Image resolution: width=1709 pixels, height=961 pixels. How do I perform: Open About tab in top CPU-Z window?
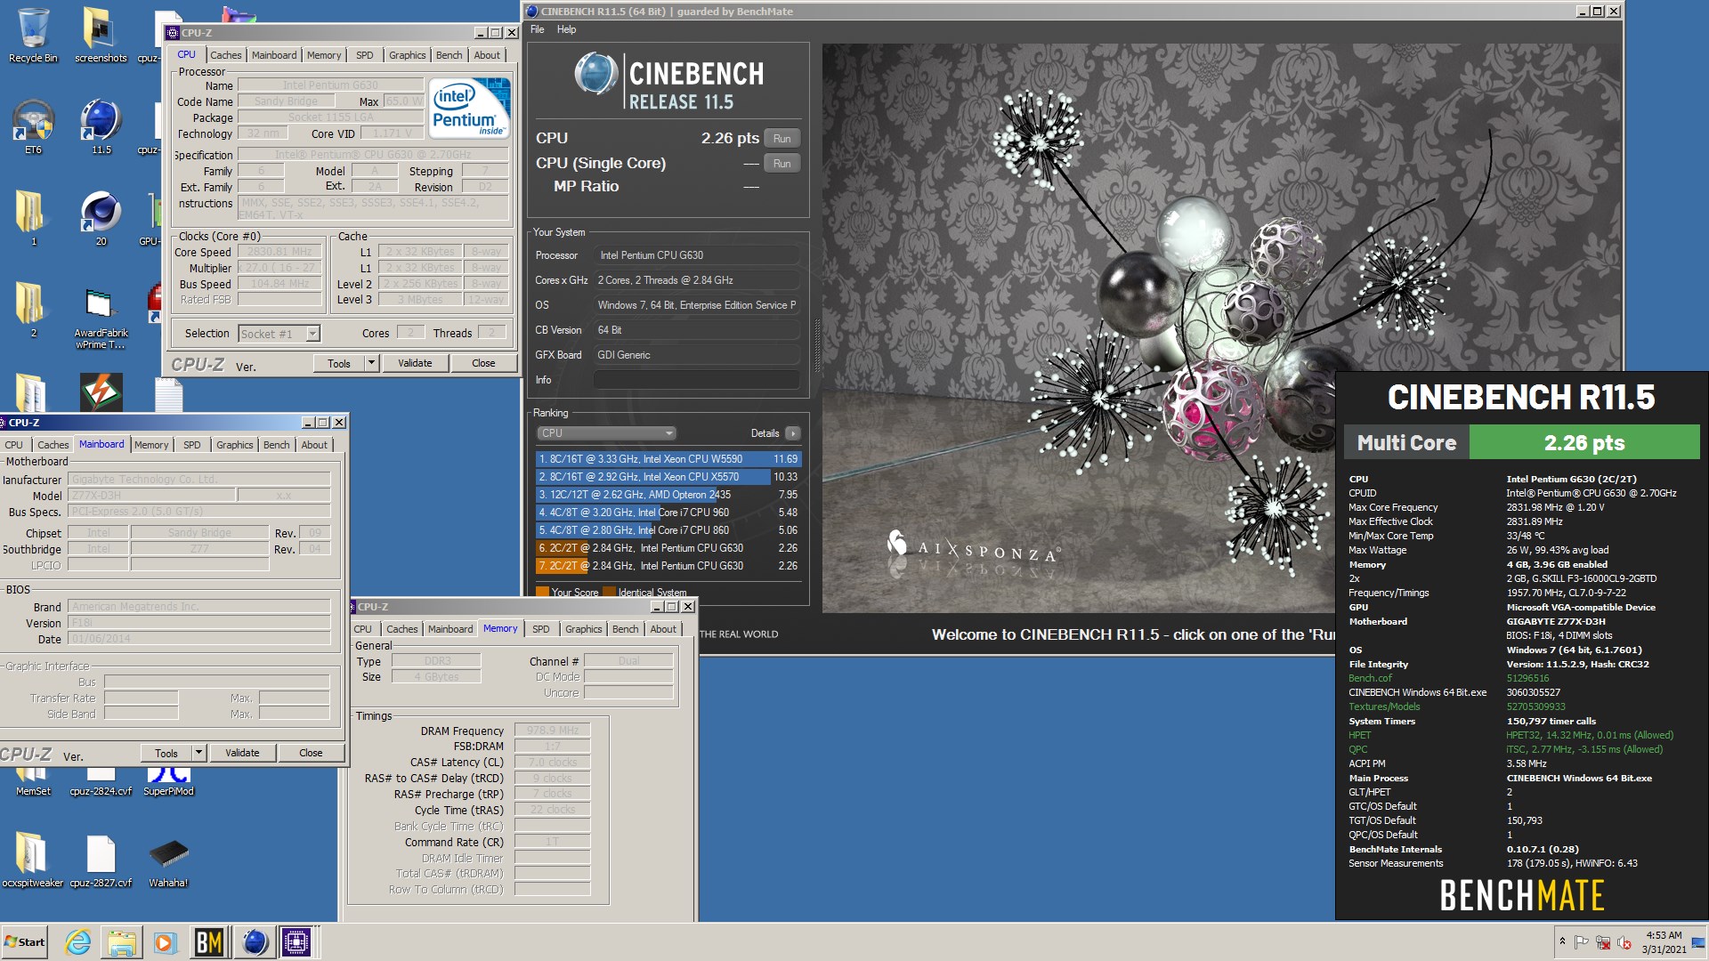[x=487, y=55]
